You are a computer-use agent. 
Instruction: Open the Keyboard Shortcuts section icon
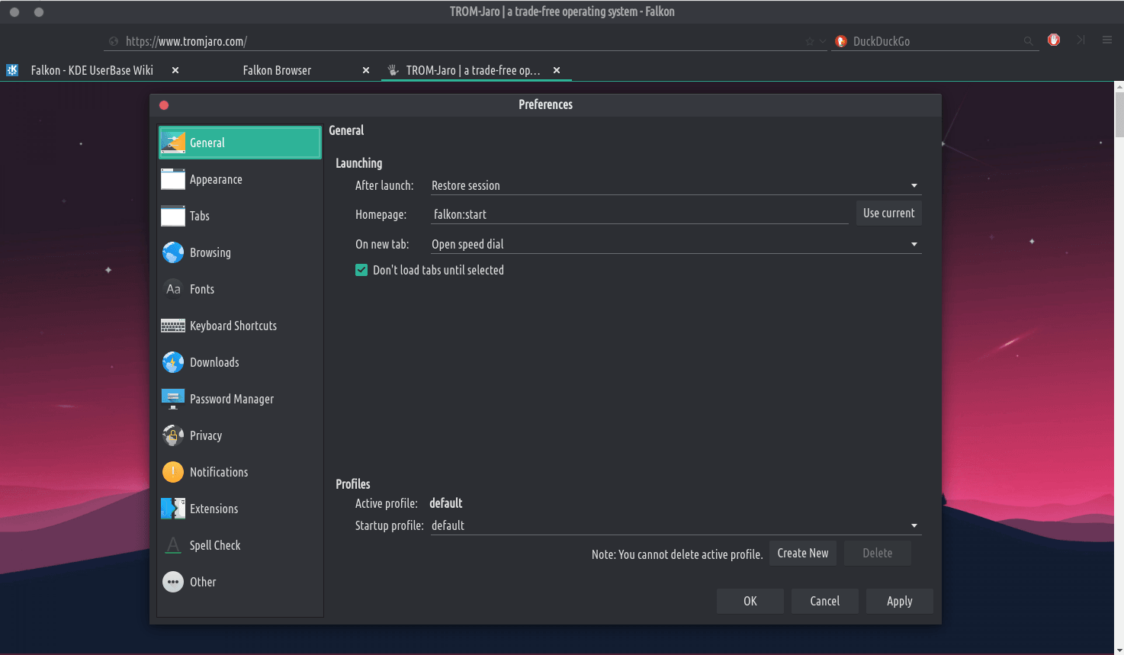click(173, 326)
